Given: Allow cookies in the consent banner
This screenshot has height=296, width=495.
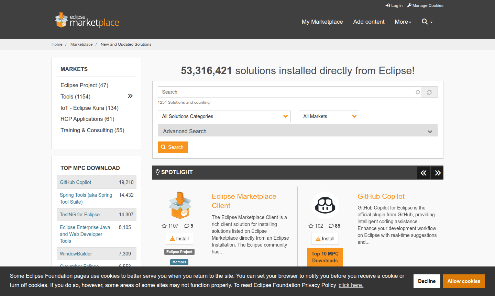Looking at the screenshot, I should click(x=464, y=281).
